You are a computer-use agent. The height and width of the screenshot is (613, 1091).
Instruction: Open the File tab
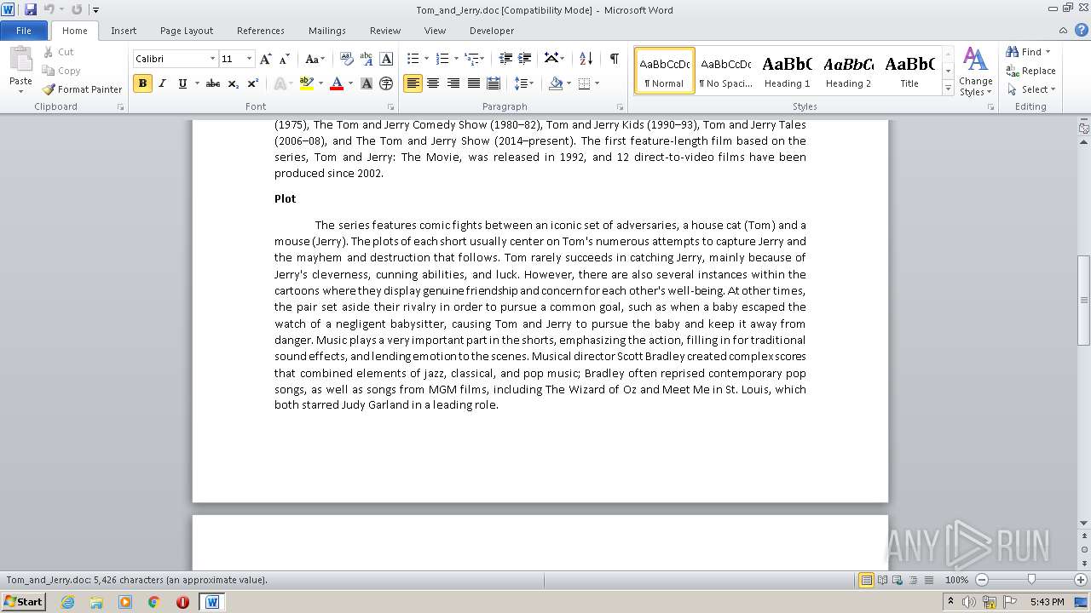tap(24, 31)
